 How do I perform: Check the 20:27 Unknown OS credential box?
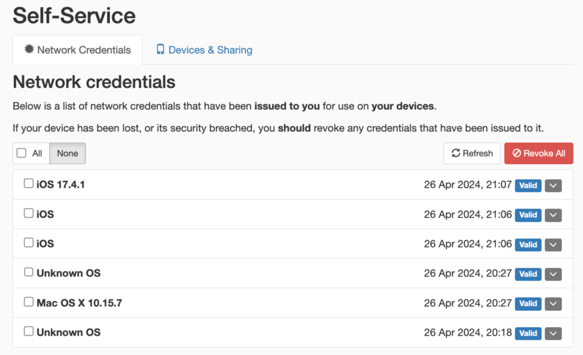pos(28,273)
